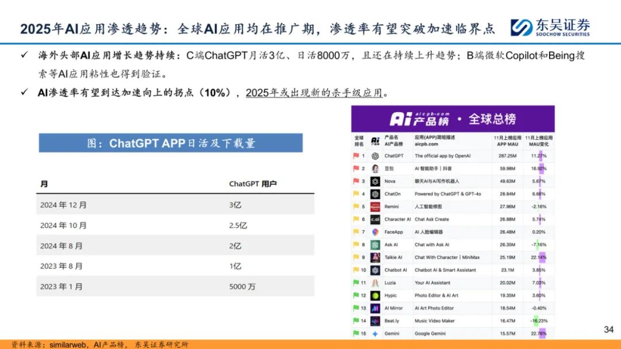
Task: Click the ChatGPT 用户 column header
Action: point(252,184)
